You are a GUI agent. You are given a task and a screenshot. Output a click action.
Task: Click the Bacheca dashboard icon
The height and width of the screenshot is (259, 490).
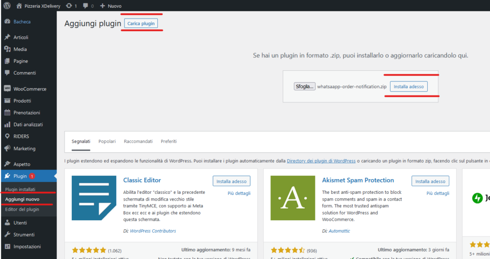click(7, 22)
